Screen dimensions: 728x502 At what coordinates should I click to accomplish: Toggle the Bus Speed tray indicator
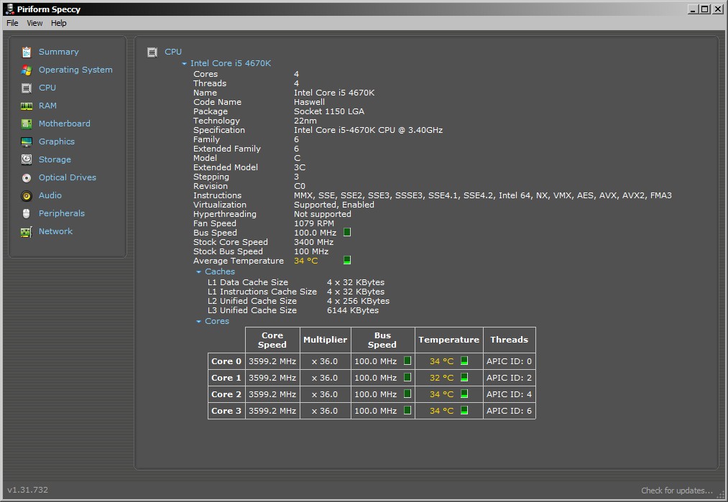347,233
